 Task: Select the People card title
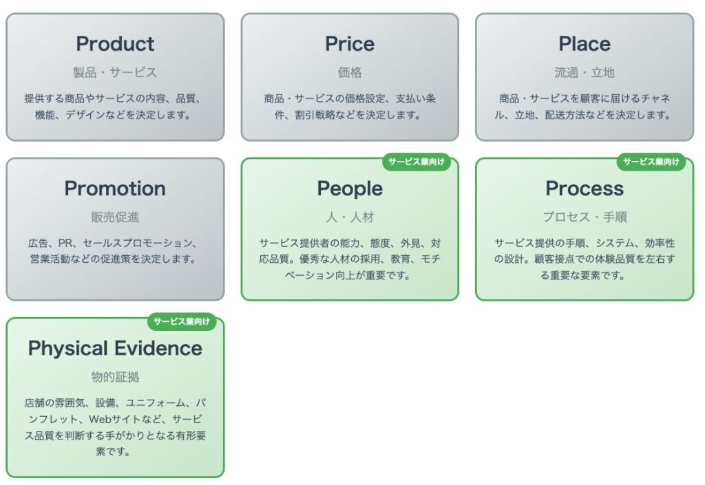(350, 188)
